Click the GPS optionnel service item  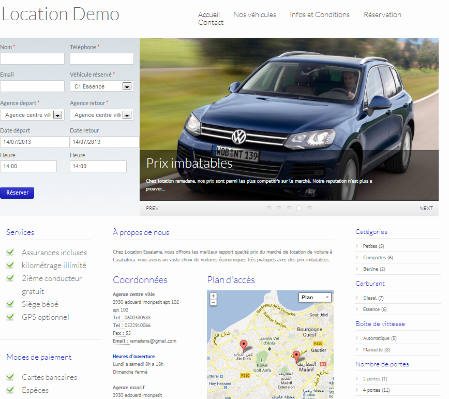tap(45, 317)
